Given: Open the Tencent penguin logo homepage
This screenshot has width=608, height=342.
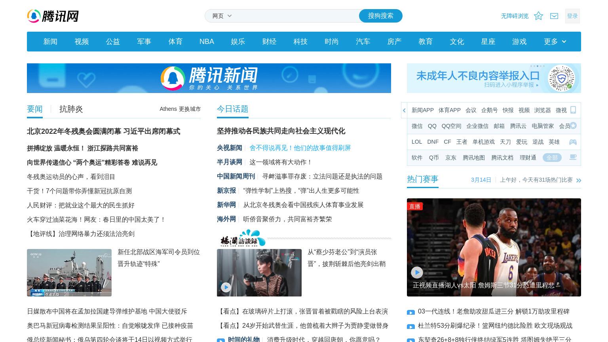Looking at the screenshot, I should tap(53, 16).
